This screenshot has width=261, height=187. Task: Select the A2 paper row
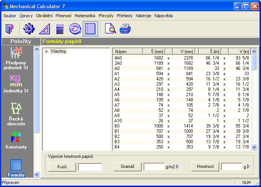(x=182, y=79)
